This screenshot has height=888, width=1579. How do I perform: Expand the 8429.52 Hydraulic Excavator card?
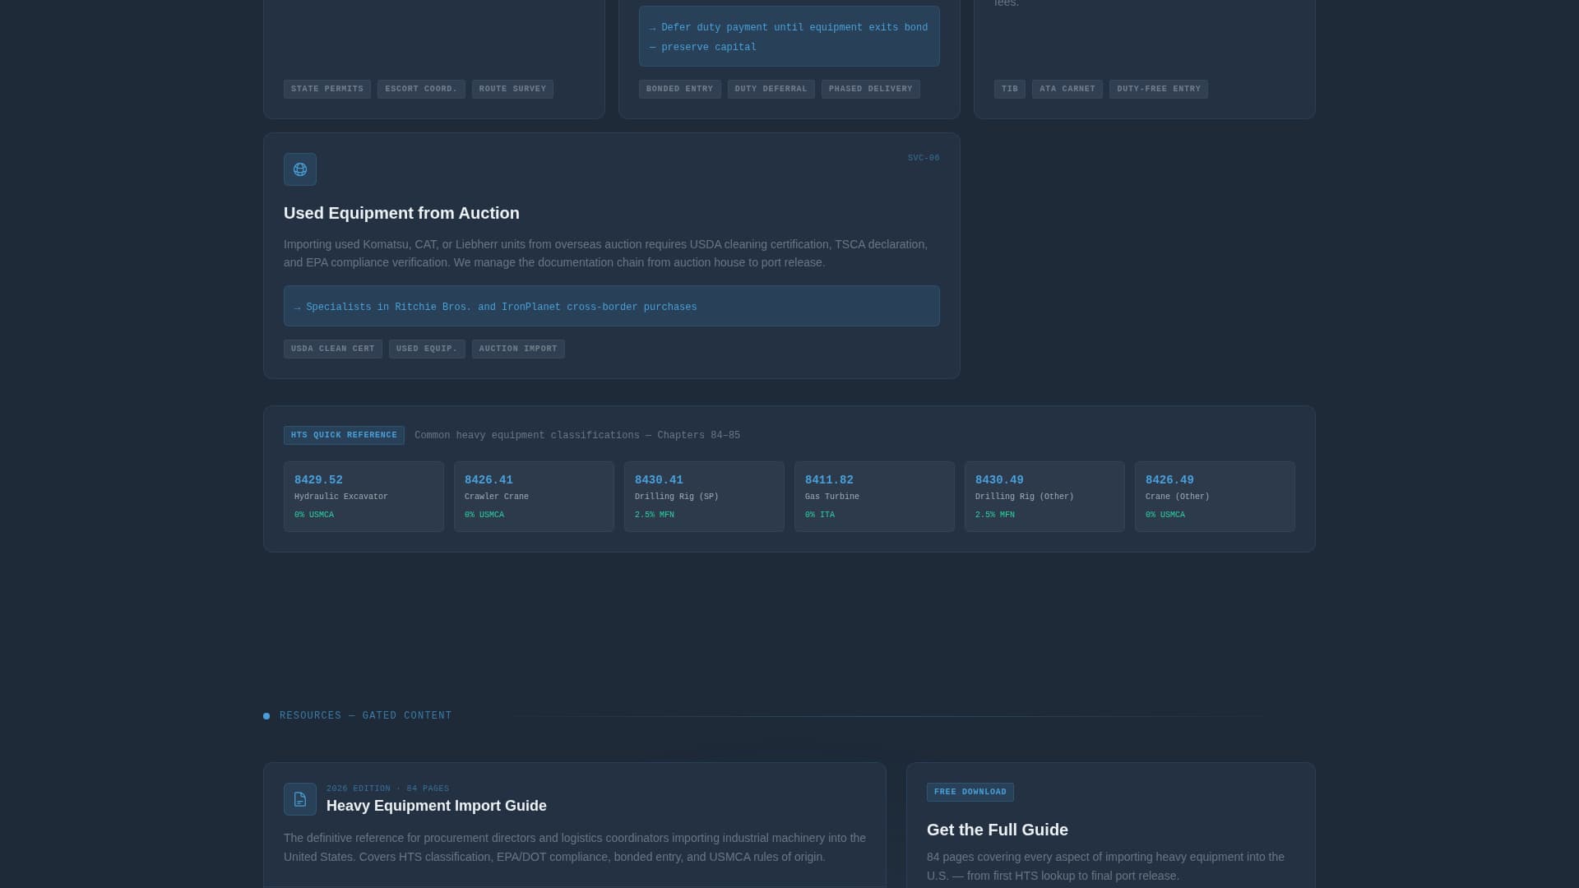point(363,497)
